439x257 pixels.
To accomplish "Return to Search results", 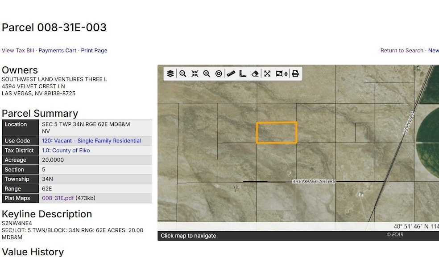I will (402, 50).
